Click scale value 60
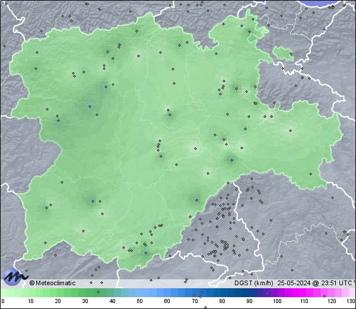Image resolution: width=356 pixels, height=309 pixels. tap(167, 301)
